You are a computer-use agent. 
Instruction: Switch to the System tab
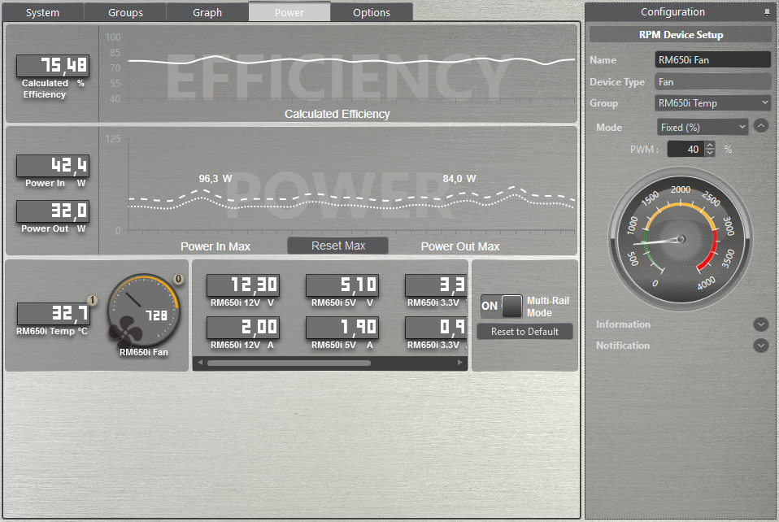click(43, 12)
